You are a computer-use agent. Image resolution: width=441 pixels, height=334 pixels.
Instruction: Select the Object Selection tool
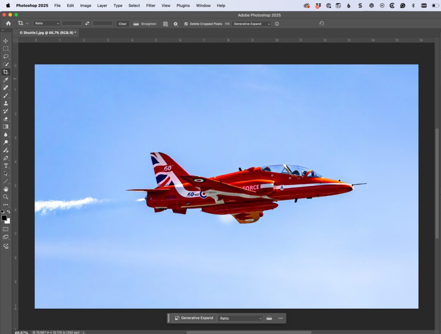pos(6,65)
